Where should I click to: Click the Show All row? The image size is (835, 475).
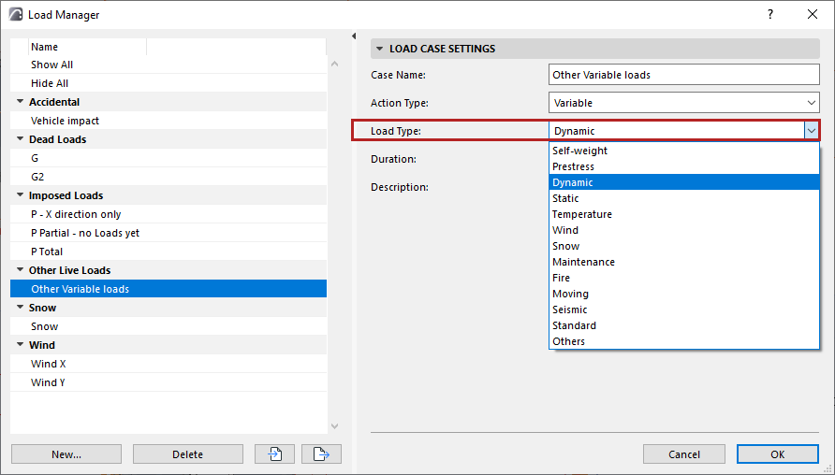pos(51,65)
